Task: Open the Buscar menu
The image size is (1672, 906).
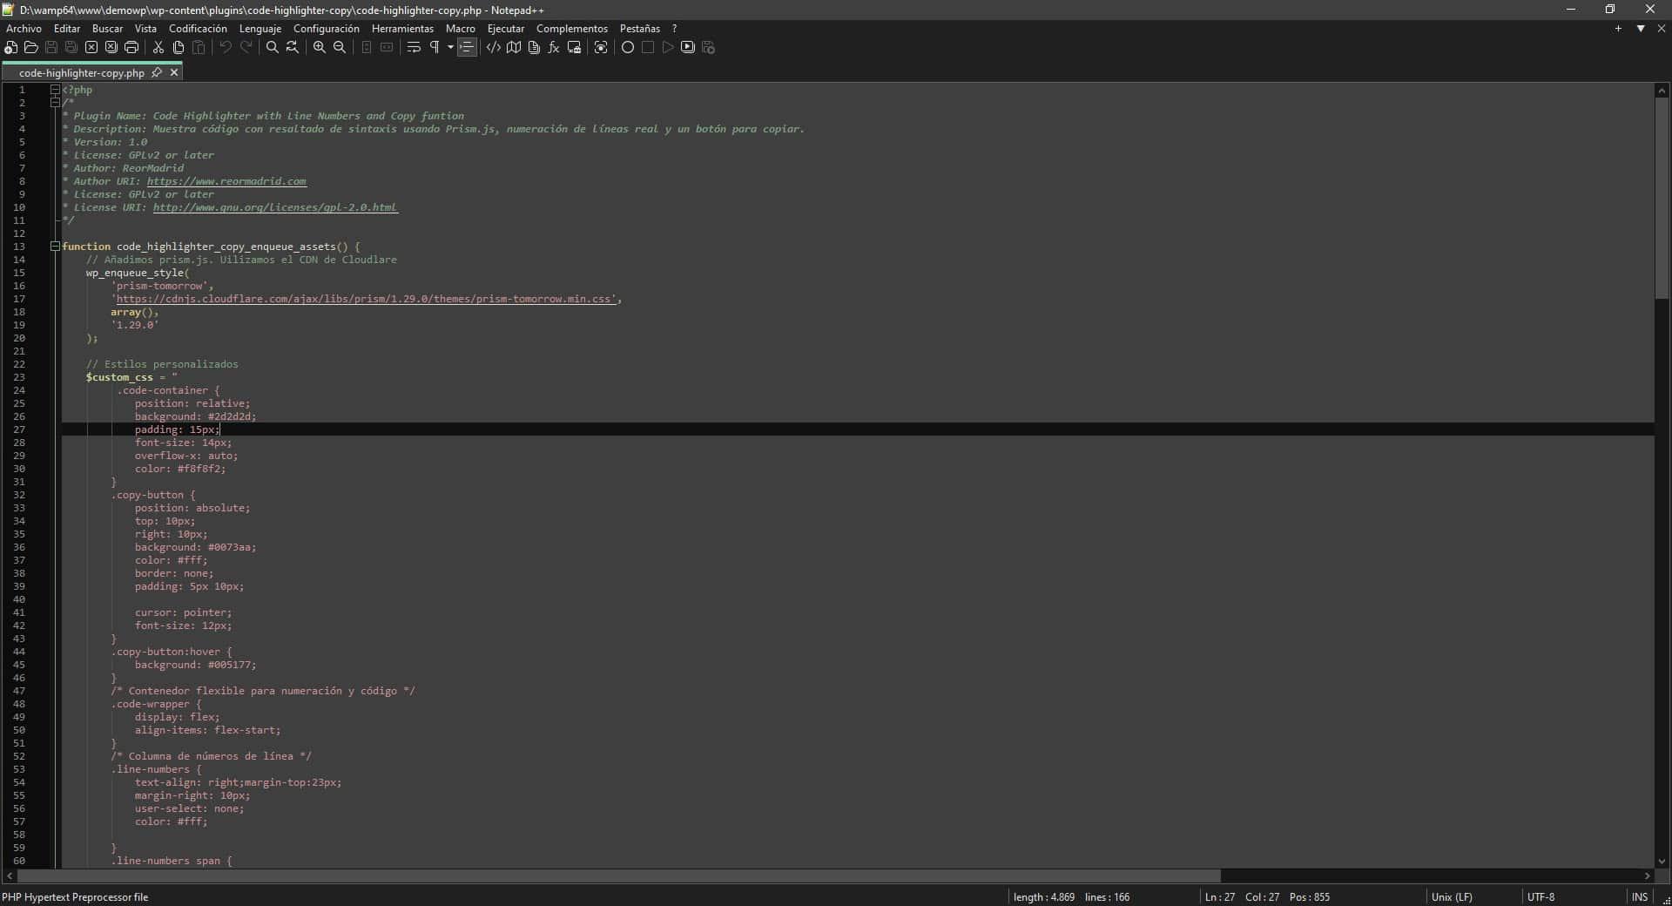Action: [108, 29]
